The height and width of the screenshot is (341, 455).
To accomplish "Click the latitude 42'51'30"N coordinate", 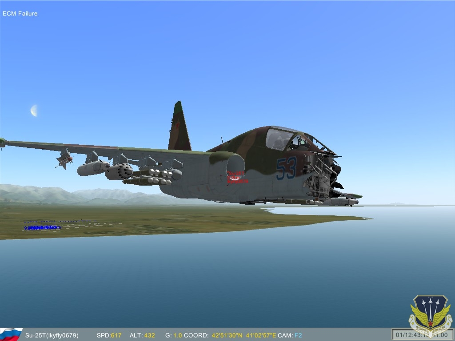I will (x=227, y=335).
